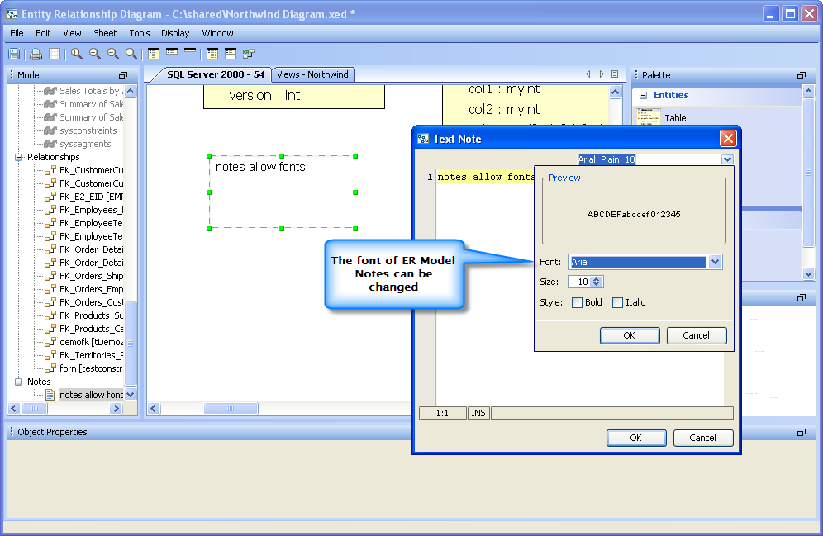Click the diagram canvas horizontal scrollbar thumb
The height and width of the screenshot is (536, 823).
[231, 408]
